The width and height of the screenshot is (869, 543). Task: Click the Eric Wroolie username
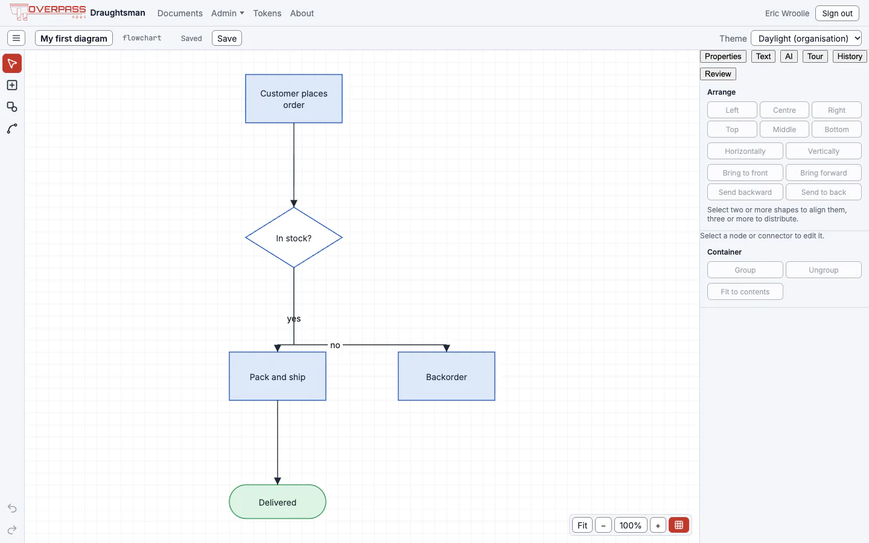pyautogui.click(x=787, y=13)
